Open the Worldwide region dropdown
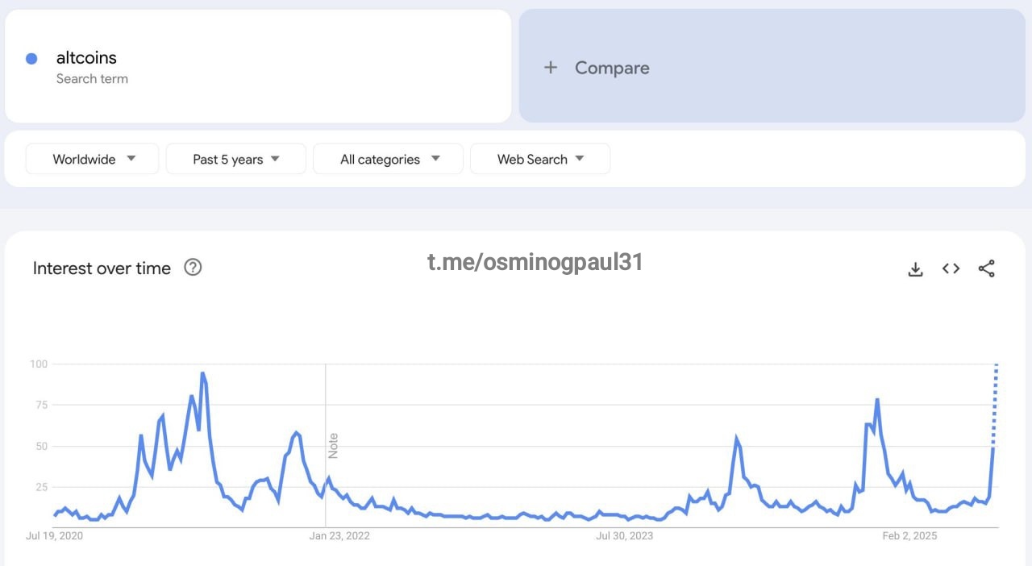Viewport: 1032px width, 566px height. tap(93, 159)
